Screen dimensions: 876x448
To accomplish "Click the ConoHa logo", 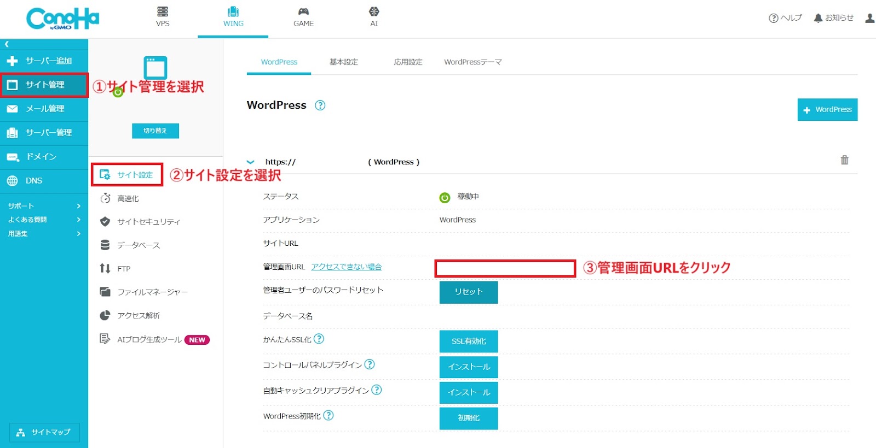I will coord(63,19).
